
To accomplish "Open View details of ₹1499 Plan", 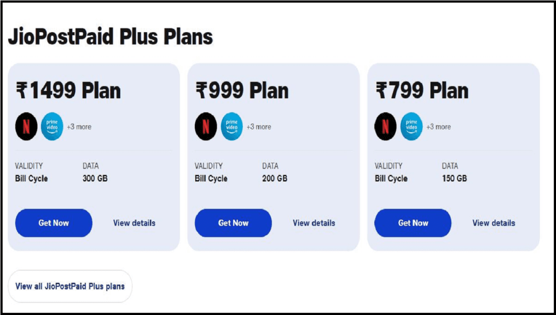I will click(134, 222).
